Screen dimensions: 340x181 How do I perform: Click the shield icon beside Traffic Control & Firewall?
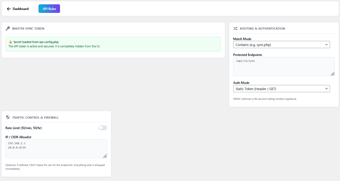(x=8, y=118)
